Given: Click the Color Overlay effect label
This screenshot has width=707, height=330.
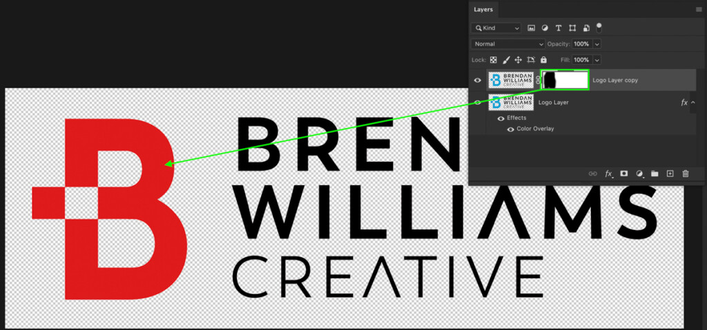Looking at the screenshot, I should coord(535,129).
